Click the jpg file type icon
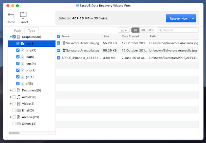Screen dimensions: 206x143 [x=23, y=44]
